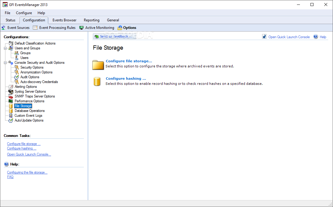Select the Configuration tab
Screen dimensions: 333x207
(x=34, y=20)
